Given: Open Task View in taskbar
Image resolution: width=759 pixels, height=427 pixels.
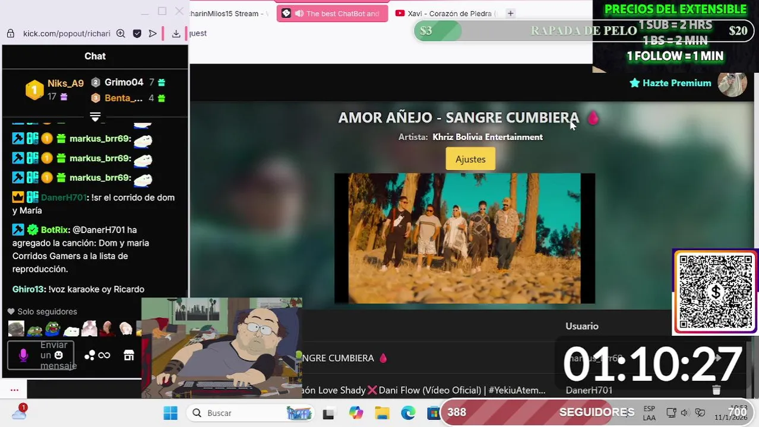Looking at the screenshot, I should (328, 413).
